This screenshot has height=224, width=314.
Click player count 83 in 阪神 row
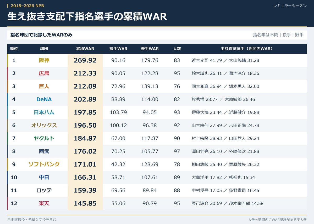[x=177, y=60]
